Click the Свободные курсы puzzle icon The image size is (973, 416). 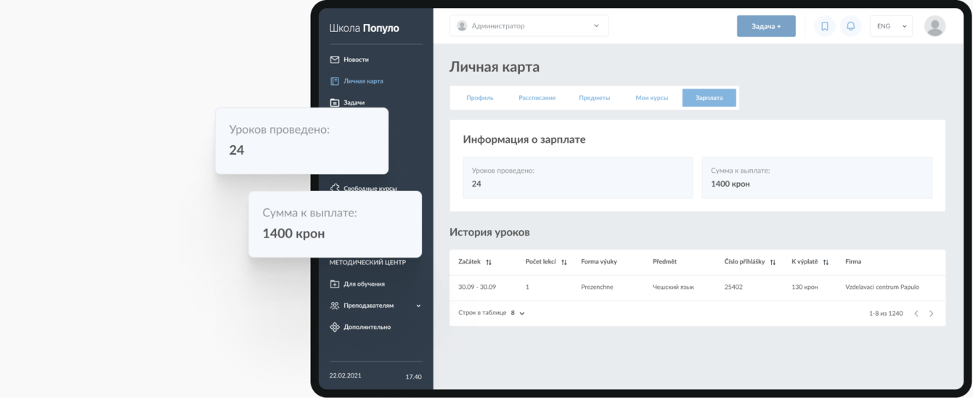click(335, 188)
